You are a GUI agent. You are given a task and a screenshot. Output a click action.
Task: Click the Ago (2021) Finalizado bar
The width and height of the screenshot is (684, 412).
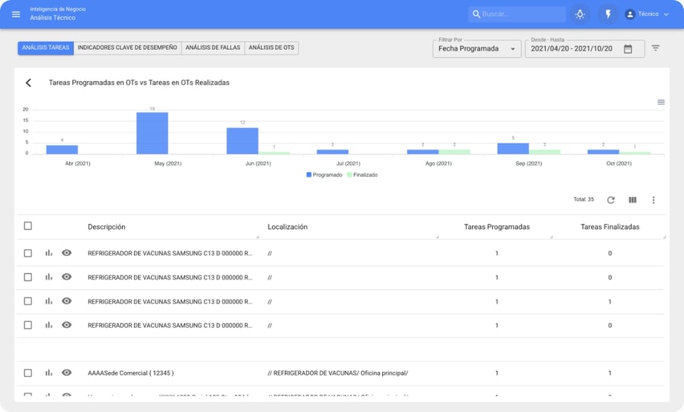[454, 152]
